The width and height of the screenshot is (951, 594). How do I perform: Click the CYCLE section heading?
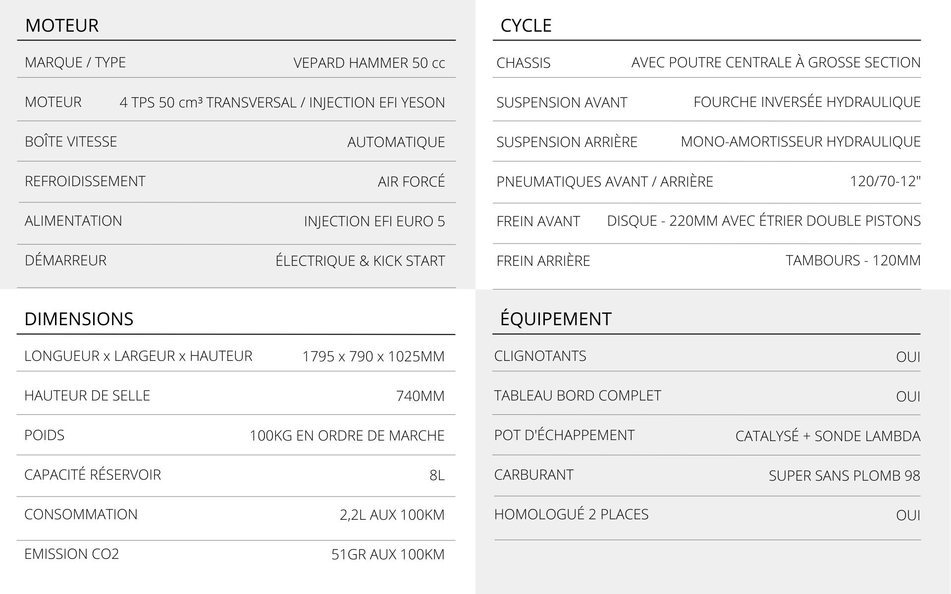[x=526, y=25]
